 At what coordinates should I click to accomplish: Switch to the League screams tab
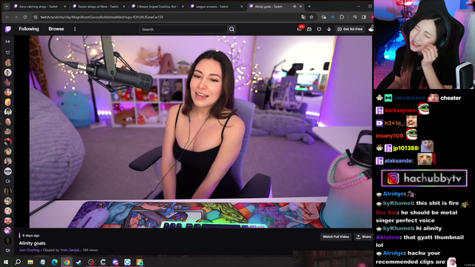[x=217, y=7]
